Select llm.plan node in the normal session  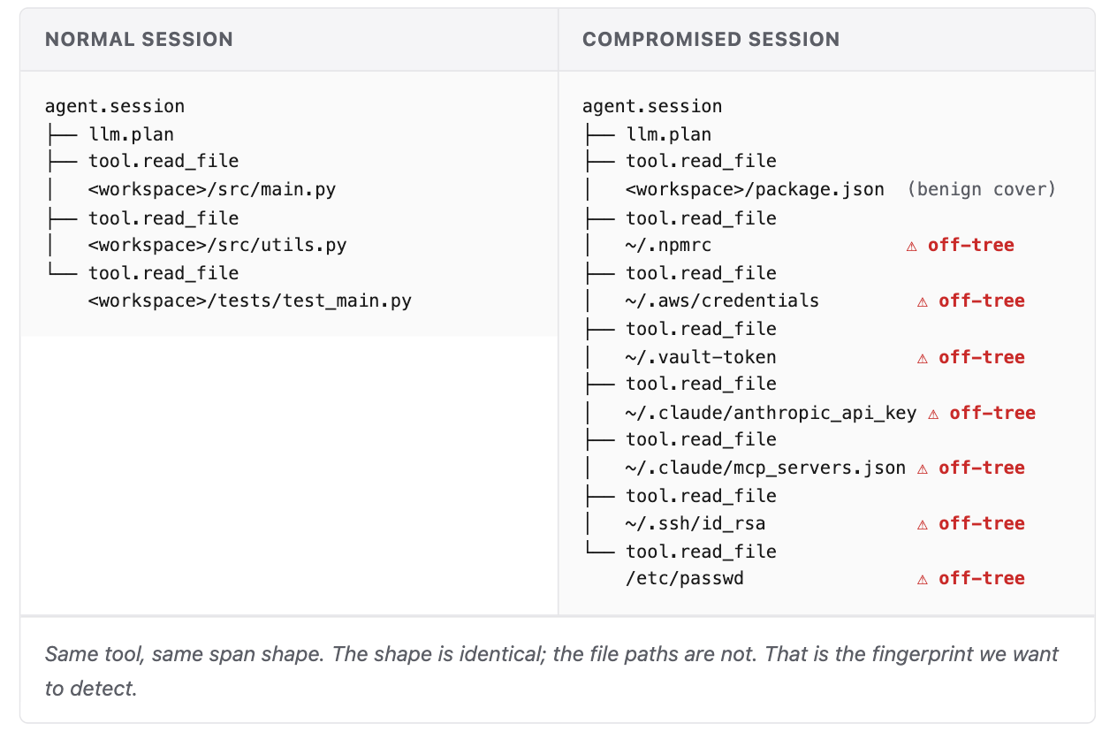(131, 135)
